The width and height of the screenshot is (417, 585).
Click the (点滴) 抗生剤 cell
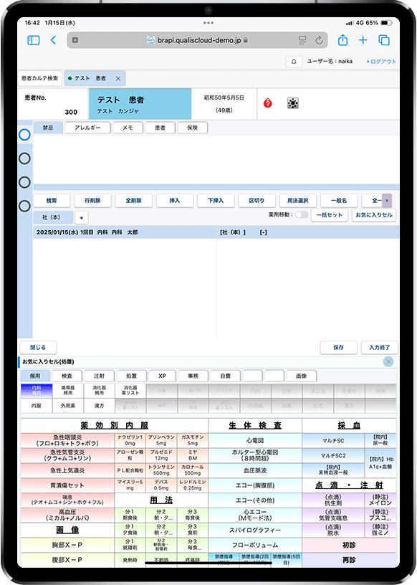click(333, 500)
